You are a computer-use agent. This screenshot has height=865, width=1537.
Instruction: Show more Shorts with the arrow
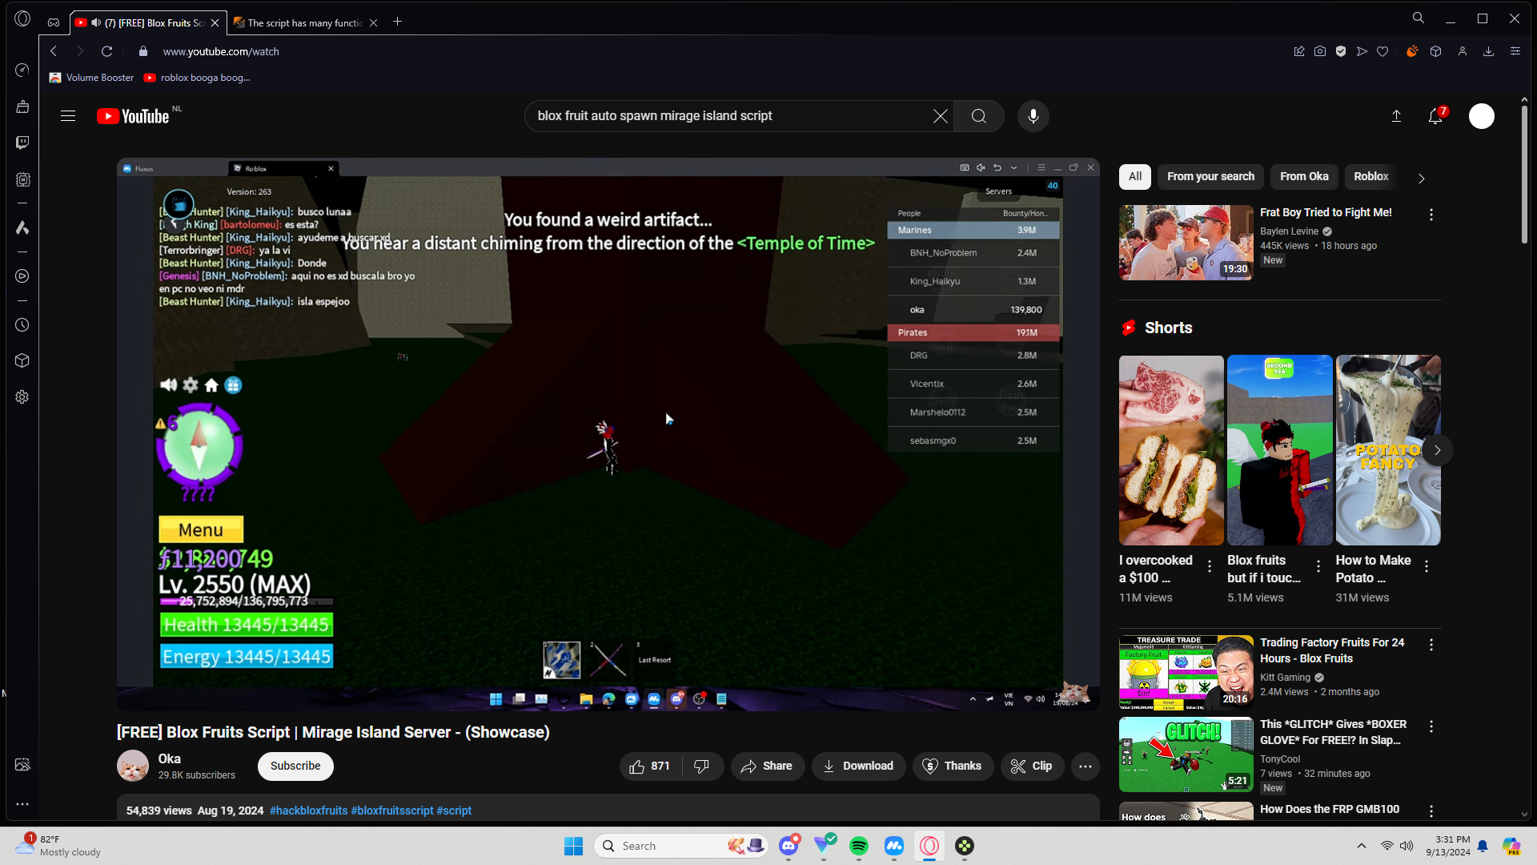[x=1438, y=450]
